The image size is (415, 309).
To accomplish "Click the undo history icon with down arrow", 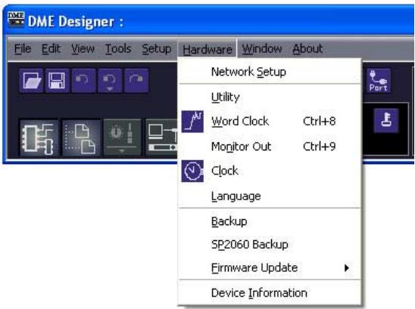I will click(110, 80).
